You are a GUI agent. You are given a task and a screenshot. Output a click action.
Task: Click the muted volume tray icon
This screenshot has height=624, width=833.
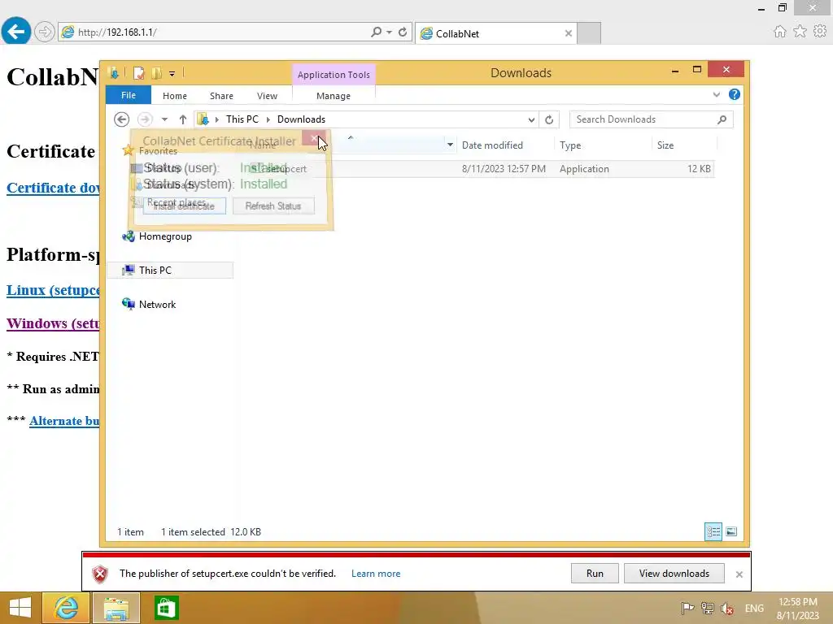[x=727, y=608]
